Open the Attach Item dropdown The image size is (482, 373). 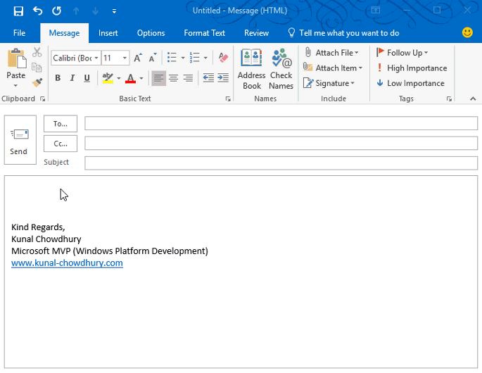click(x=334, y=68)
